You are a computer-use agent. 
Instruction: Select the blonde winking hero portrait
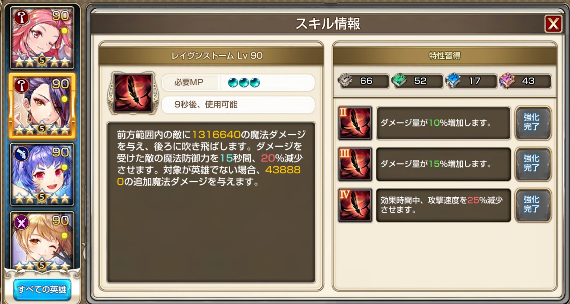(x=42, y=240)
